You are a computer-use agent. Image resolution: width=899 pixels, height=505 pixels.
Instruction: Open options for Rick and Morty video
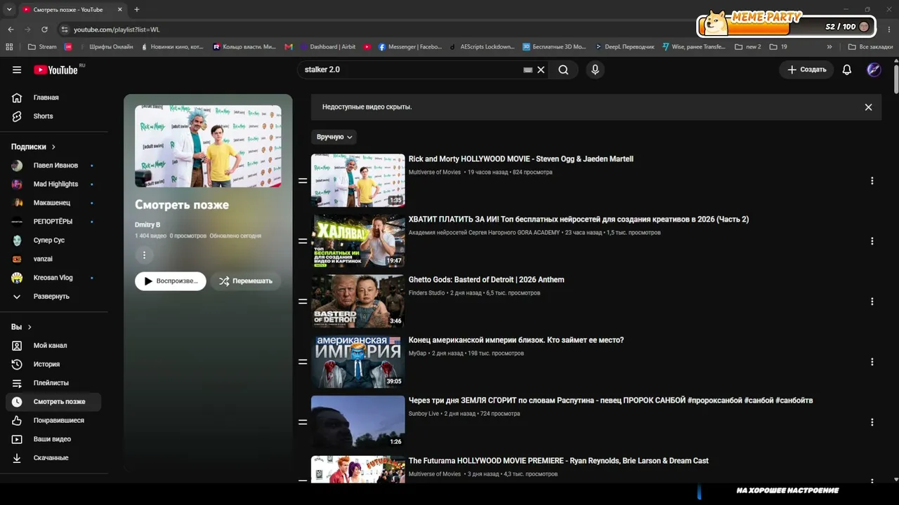872,181
